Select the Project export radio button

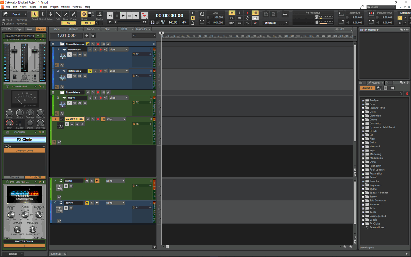[4, 20]
